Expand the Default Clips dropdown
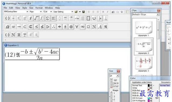The height and width of the screenshot is (102, 172). [146, 14]
